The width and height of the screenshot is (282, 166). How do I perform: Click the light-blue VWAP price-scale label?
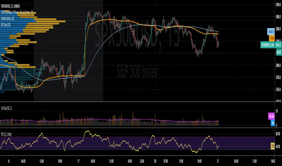(x=271, y=32)
